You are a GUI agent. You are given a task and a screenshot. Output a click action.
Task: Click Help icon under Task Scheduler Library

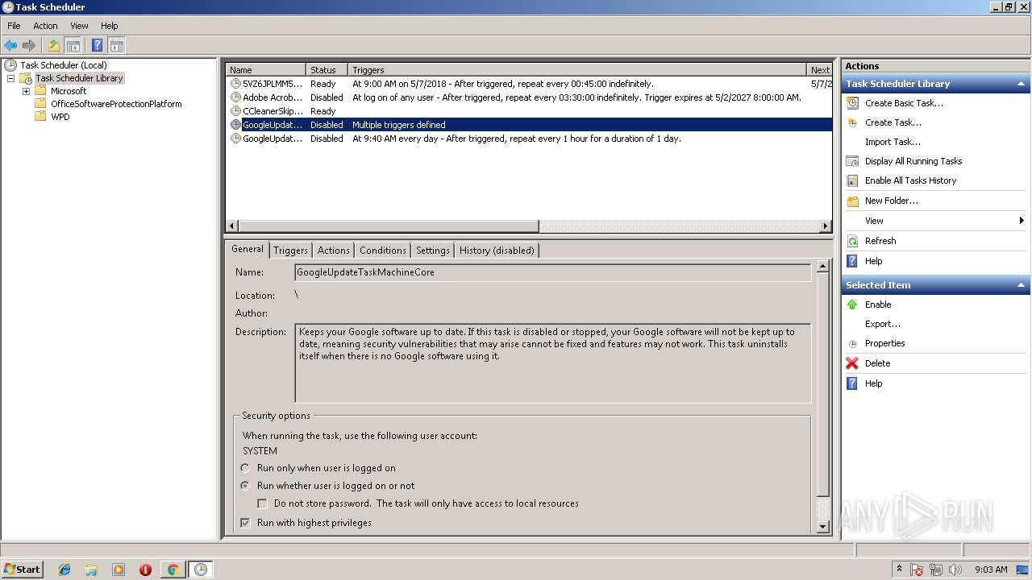852,261
